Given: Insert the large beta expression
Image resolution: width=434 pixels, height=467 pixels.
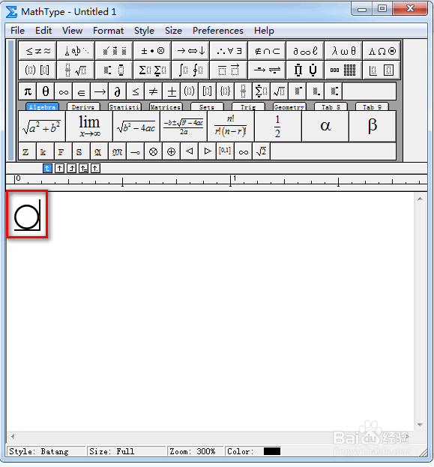Looking at the screenshot, I should (x=373, y=126).
